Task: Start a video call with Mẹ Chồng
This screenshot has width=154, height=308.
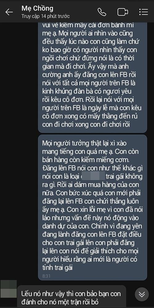Action: [123, 12]
